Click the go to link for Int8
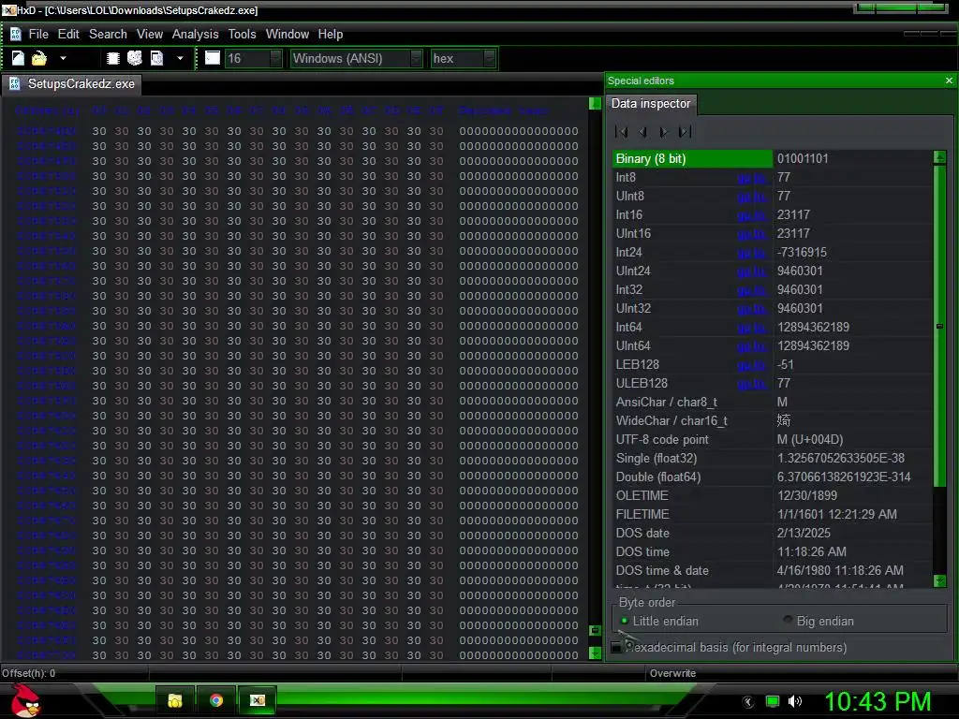This screenshot has width=959, height=719. (752, 178)
